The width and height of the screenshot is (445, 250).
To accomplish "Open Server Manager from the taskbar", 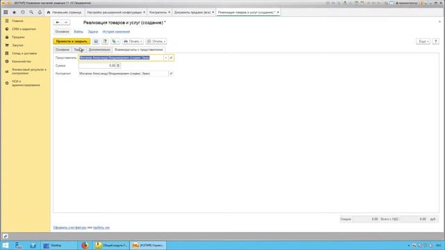I will coord(19,245).
